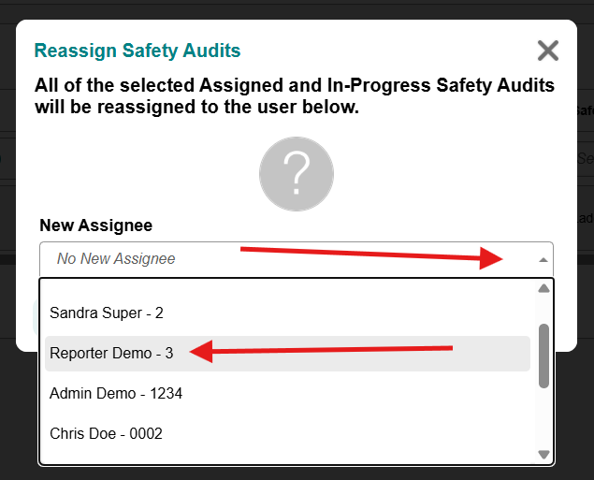Click the scrollbar track below the thumb
The width and height of the screenshot is (594, 480).
coord(543,418)
